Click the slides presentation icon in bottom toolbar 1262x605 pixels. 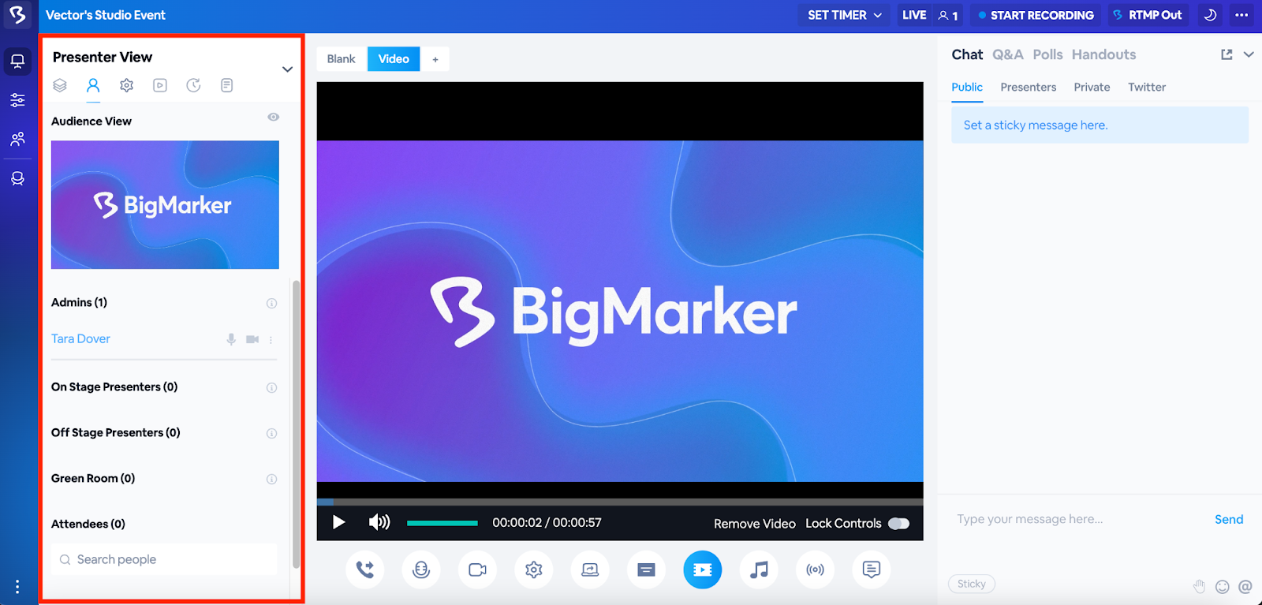point(646,570)
